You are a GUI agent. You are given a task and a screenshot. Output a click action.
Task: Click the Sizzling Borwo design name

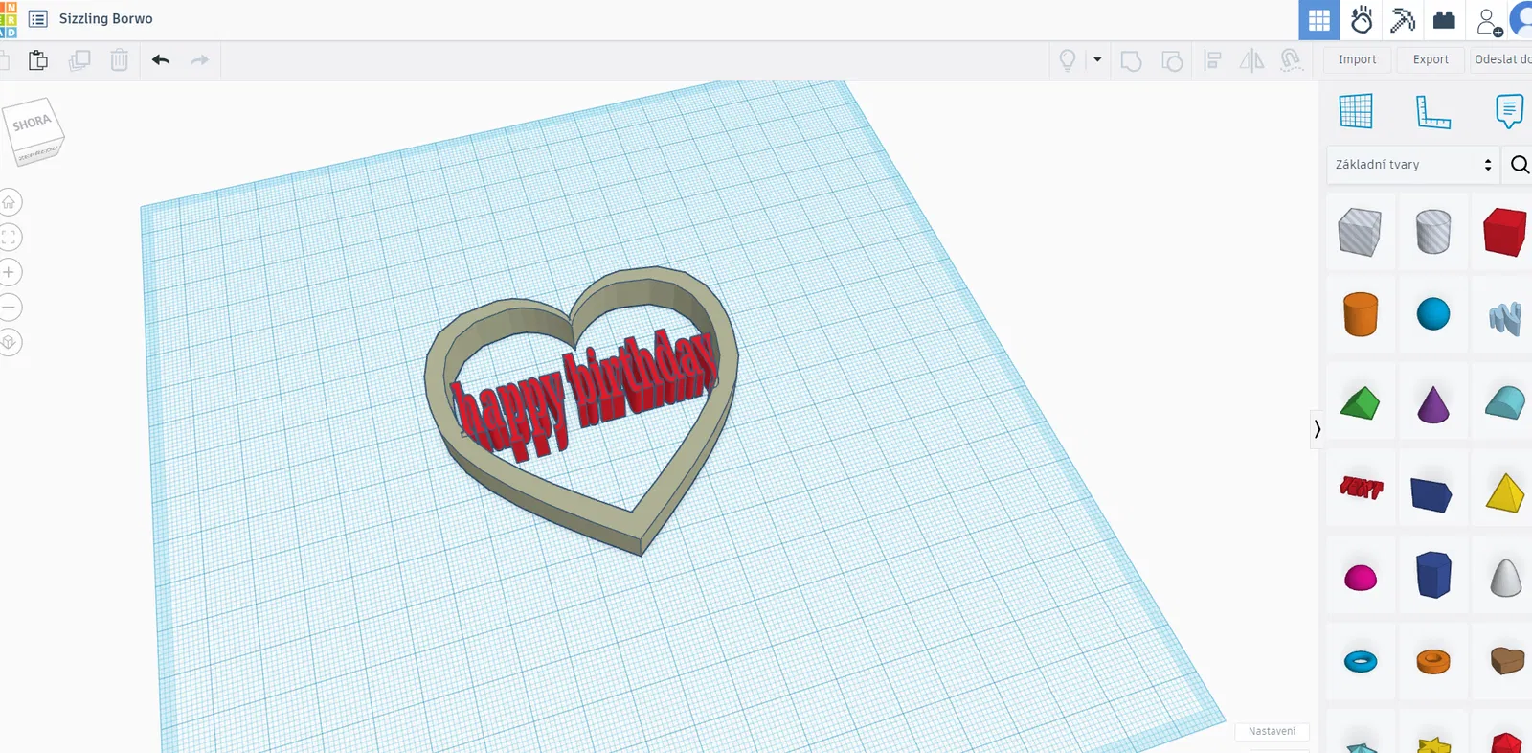point(106,18)
